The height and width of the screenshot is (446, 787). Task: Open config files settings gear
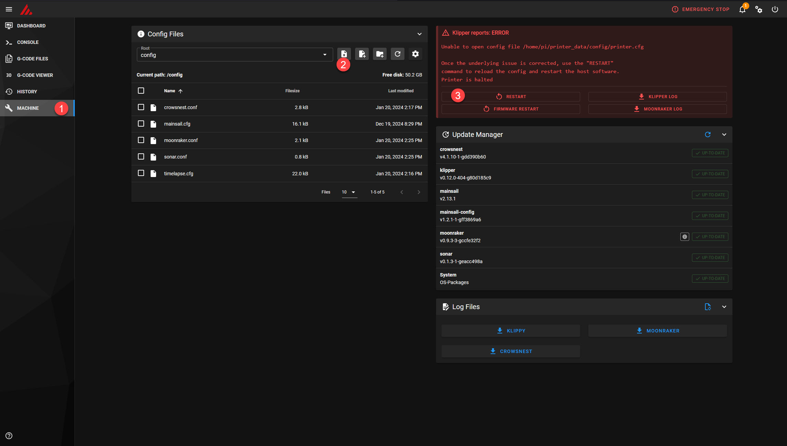click(415, 54)
